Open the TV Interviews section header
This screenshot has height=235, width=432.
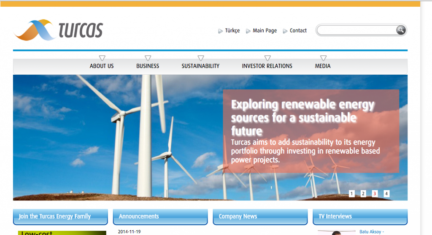coord(360,216)
